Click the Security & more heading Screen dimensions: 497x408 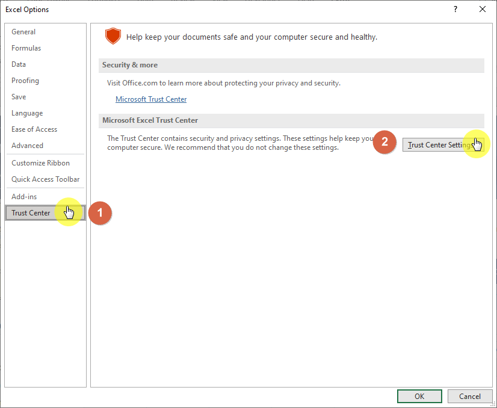tap(129, 65)
